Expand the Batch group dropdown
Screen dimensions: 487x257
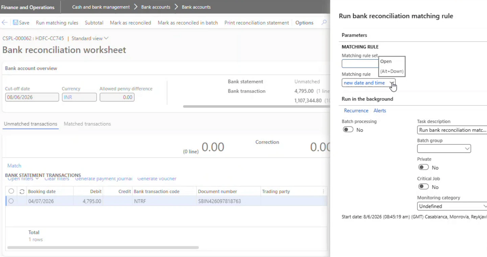(x=467, y=148)
